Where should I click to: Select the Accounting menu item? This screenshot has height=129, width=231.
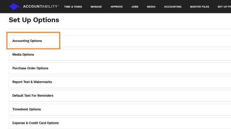(x=173, y=7)
